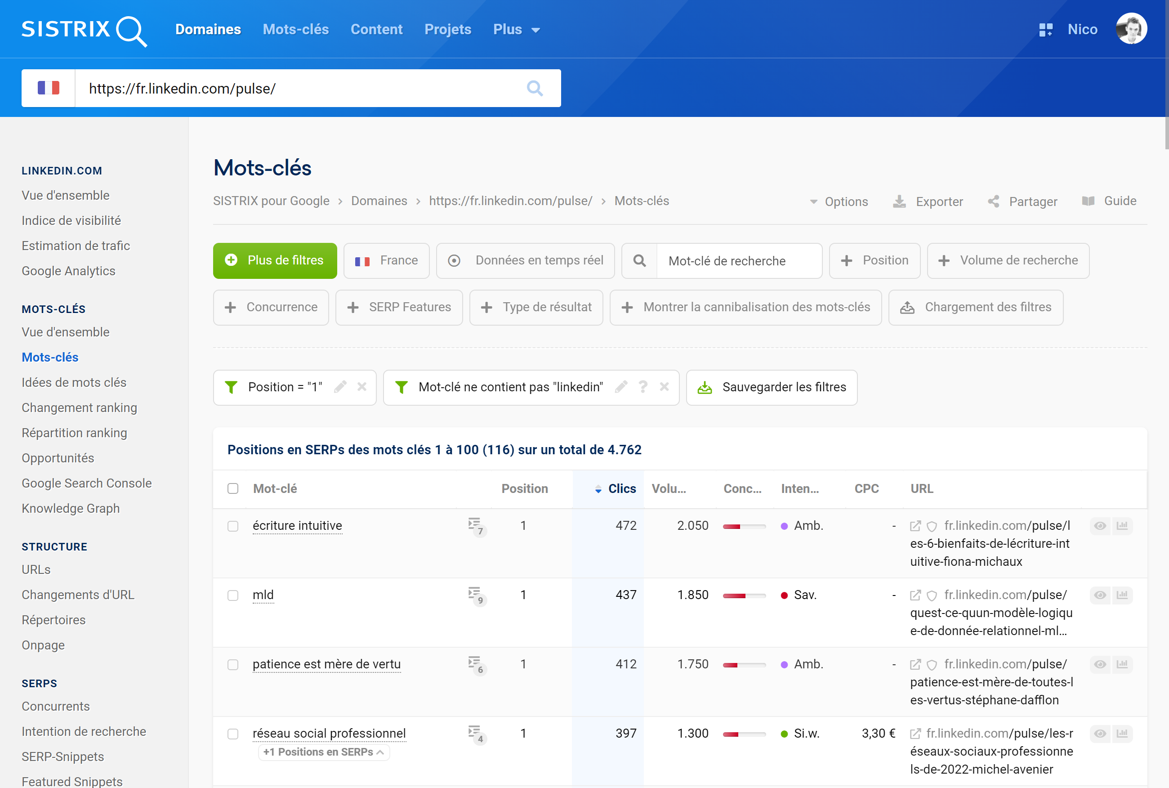Open Données en temps réel selector
1169x788 pixels.
pyautogui.click(x=526, y=260)
